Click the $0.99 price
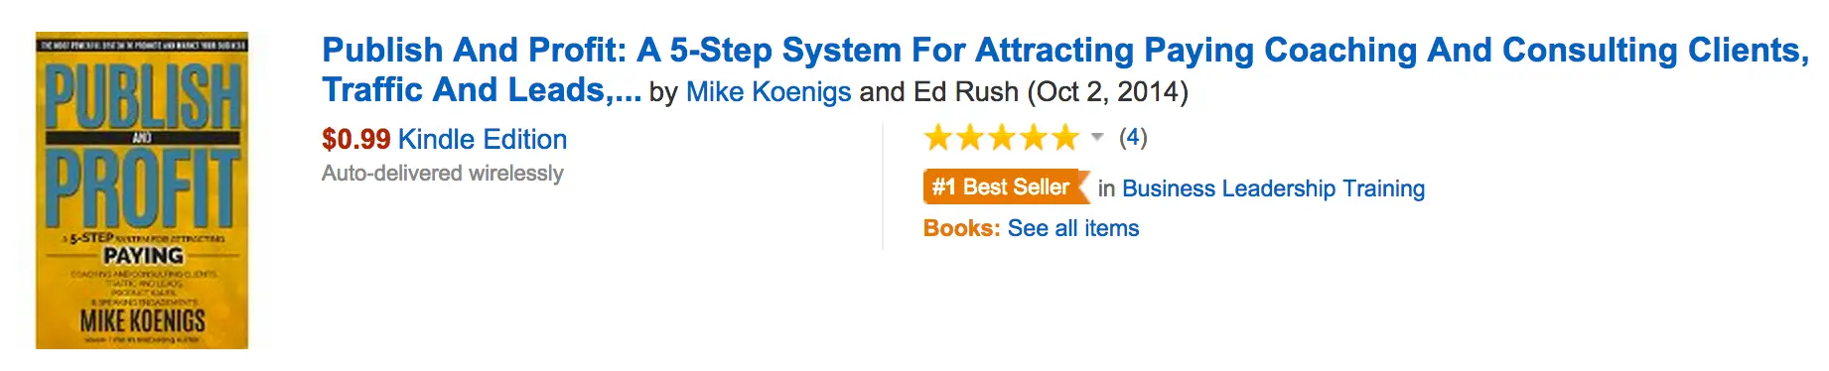 [x=356, y=140]
